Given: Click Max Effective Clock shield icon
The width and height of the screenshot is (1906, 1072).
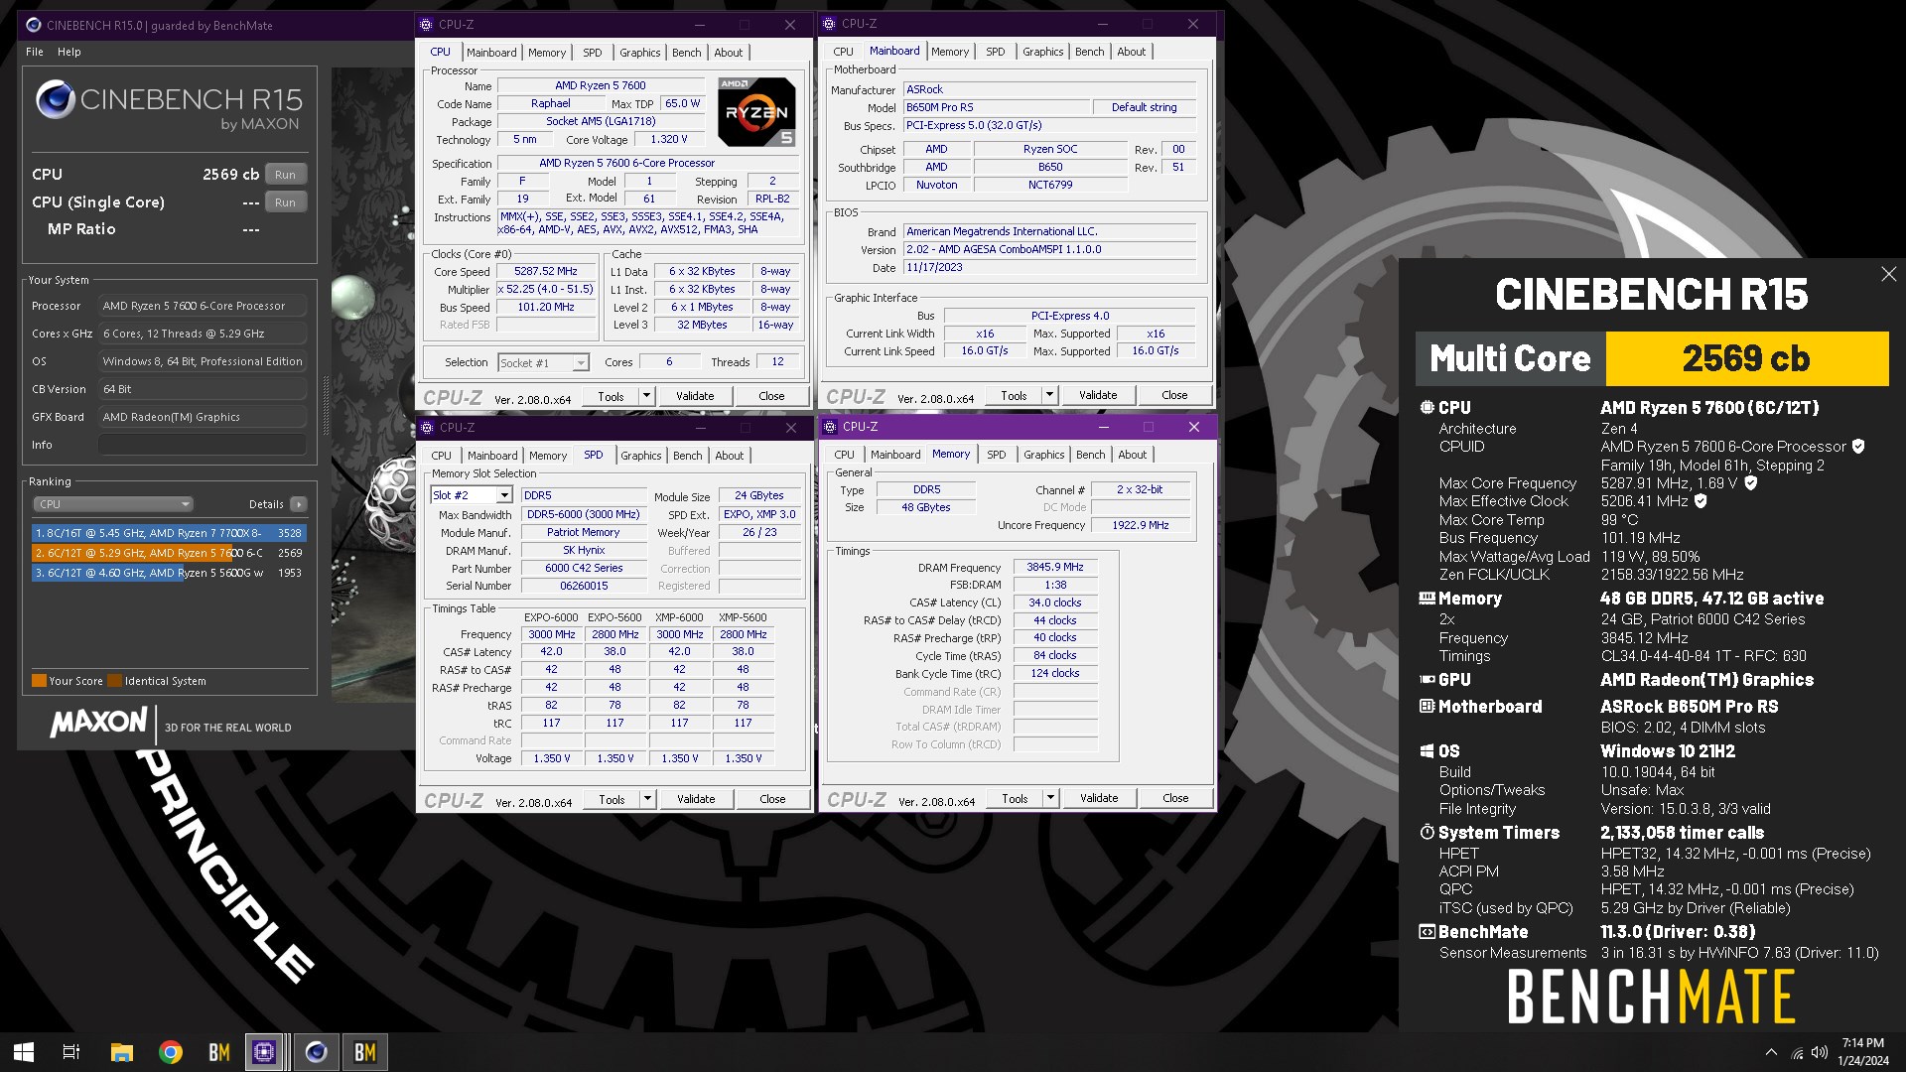Looking at the screenshot, I should (1701, 501).
